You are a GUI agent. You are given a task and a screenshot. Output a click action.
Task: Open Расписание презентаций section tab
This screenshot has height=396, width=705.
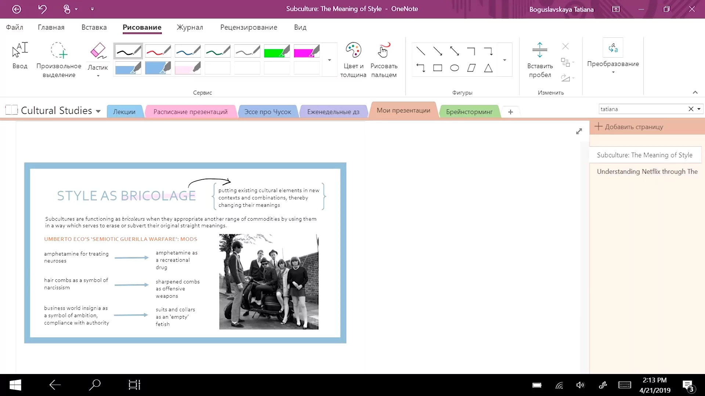point(190,112)
